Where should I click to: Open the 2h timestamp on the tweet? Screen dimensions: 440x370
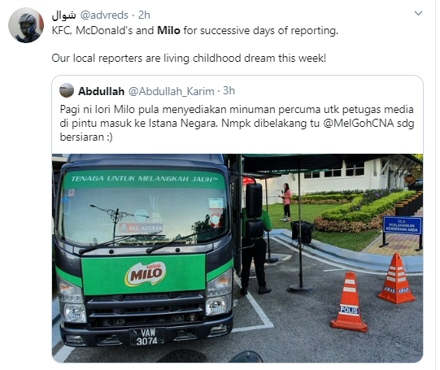click(x=144, y=15)
